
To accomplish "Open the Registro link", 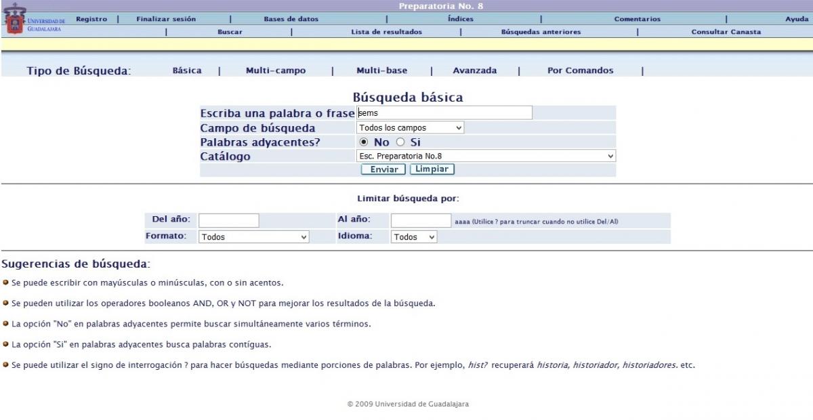I will coord(91,19).
